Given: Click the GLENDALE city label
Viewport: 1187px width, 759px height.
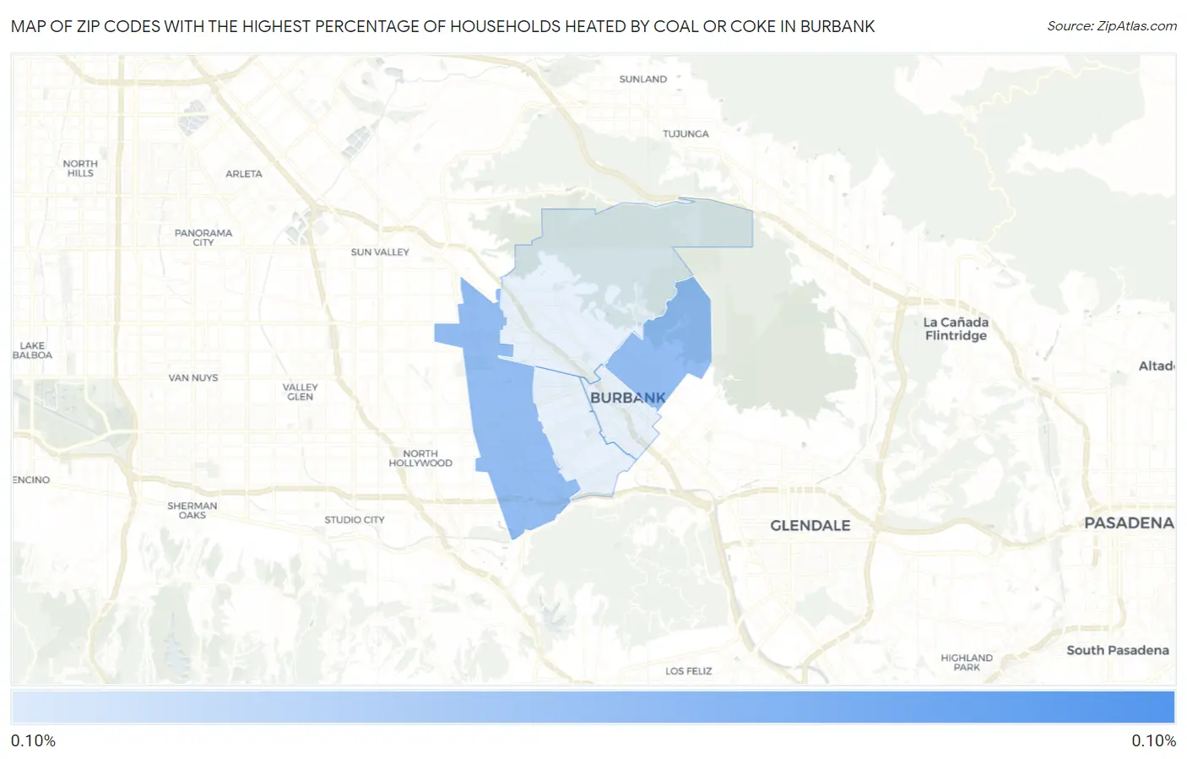Looking at the screenshot, I should 810,525.
